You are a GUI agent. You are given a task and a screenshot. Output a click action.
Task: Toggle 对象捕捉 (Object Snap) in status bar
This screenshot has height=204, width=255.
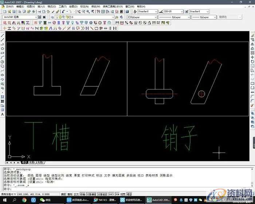(91, 194)
